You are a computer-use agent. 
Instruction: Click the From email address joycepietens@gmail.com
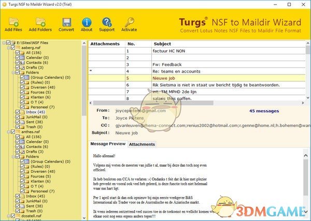click(140, 111)
